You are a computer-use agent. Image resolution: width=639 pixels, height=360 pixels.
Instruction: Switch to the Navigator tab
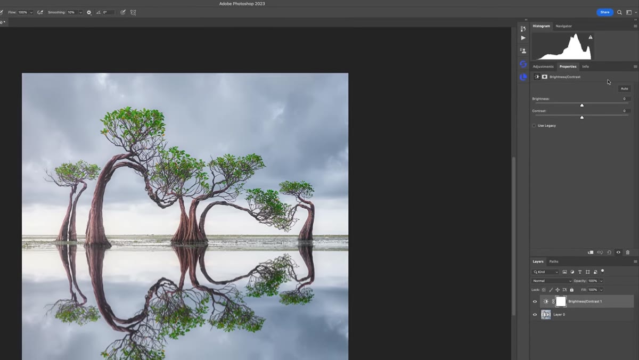563,26
